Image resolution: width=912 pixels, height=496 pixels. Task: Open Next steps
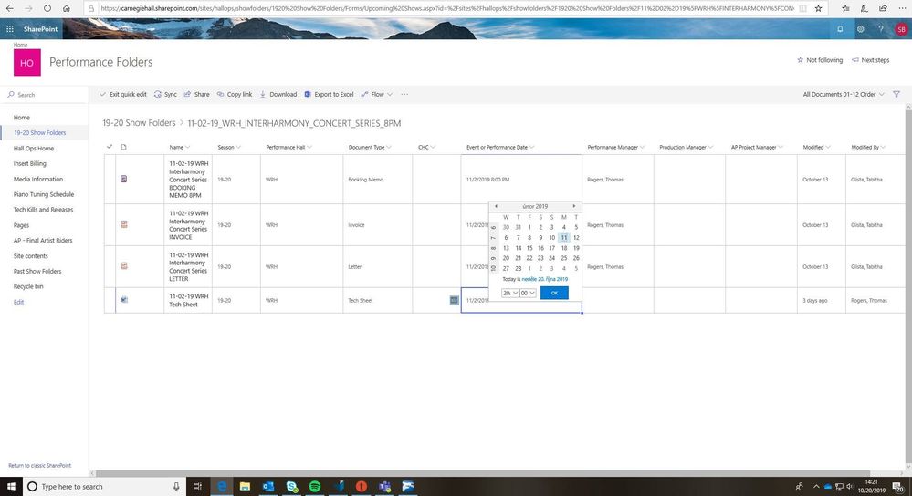pyautogui.click(x=870, y=60)
